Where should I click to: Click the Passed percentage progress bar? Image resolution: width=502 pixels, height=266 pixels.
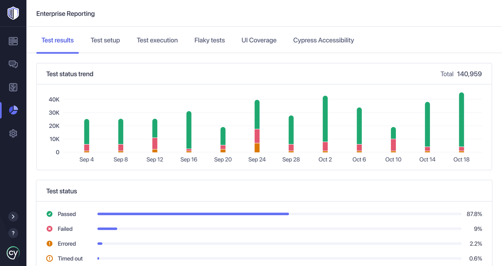pyautogui.click(x=193, y=214)
